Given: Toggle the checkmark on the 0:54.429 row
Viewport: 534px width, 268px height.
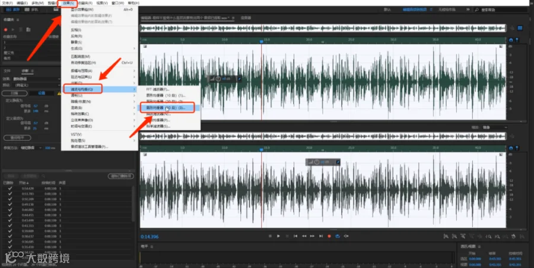Looking at the screenshot, I should pos(10,188).
